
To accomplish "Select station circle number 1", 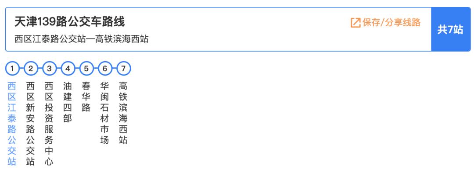I will pyautogui.click(x=12, y=69).
